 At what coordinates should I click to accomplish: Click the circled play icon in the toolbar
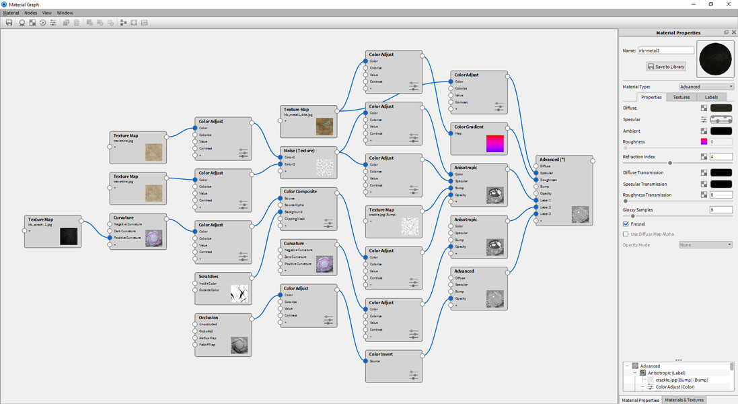pos(43,23)
